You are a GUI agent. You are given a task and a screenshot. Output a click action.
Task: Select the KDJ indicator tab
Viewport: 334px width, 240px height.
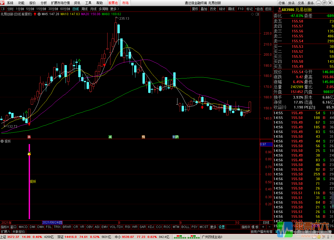(x=151, y=227)
